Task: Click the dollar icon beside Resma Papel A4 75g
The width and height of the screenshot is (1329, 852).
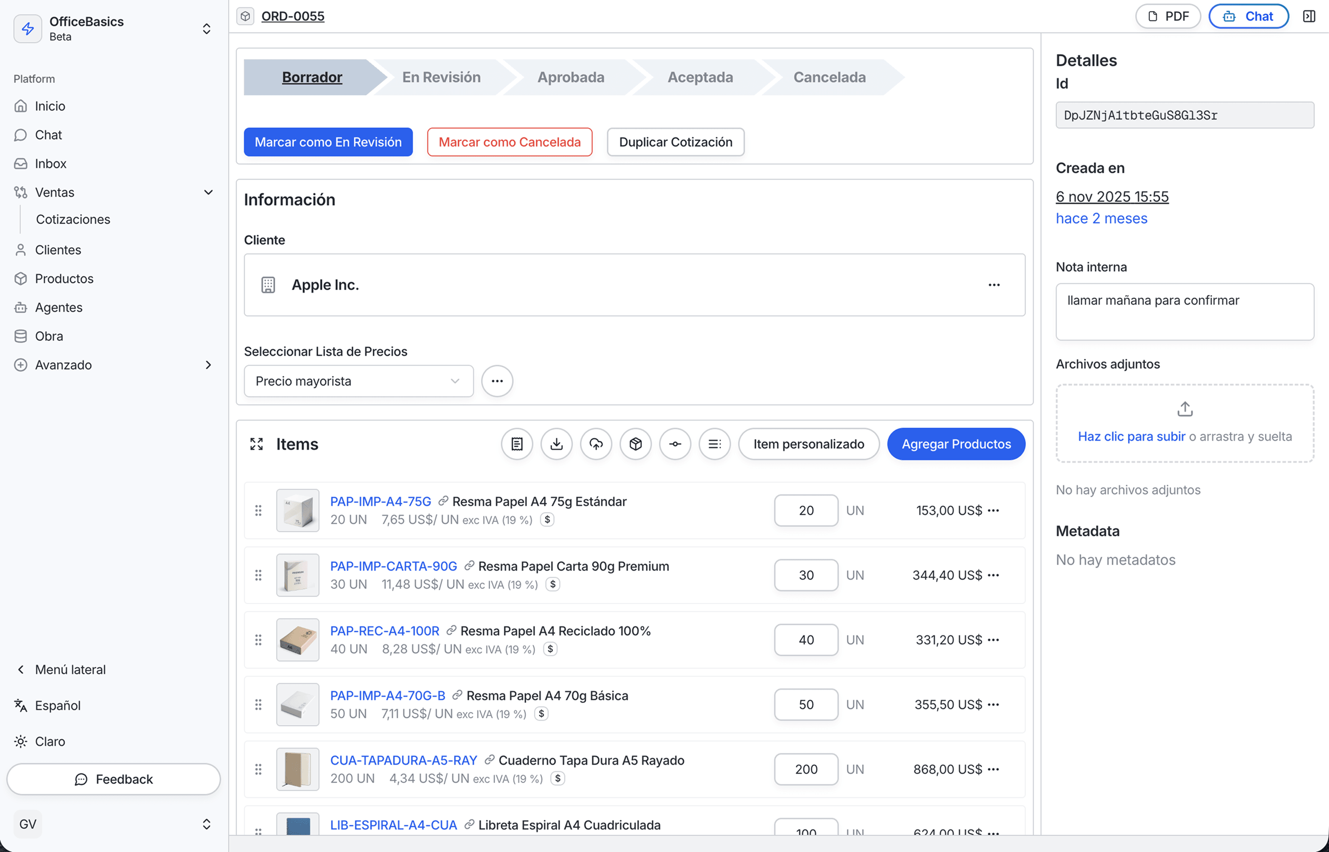Action: [x=548, y=519]
